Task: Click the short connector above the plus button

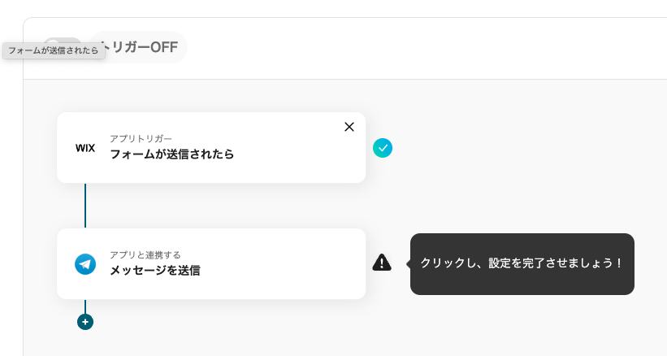Action: 85,306
